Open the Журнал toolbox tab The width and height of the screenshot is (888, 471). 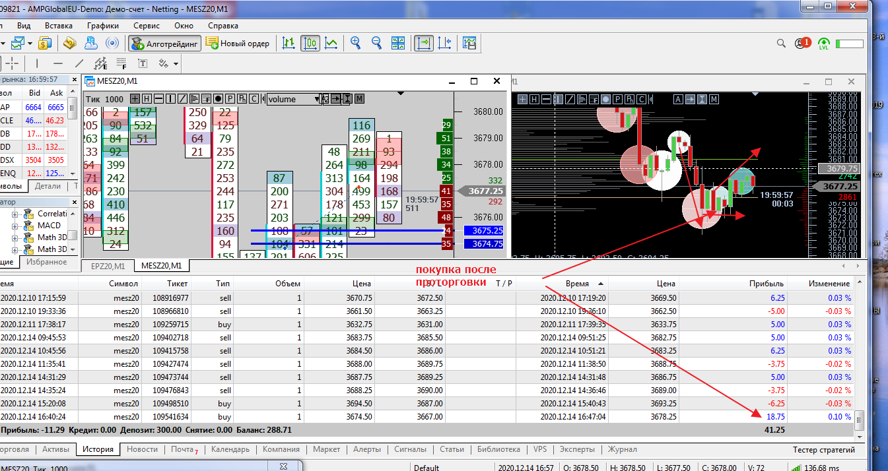pyautogui.click(x=622, y=449)
